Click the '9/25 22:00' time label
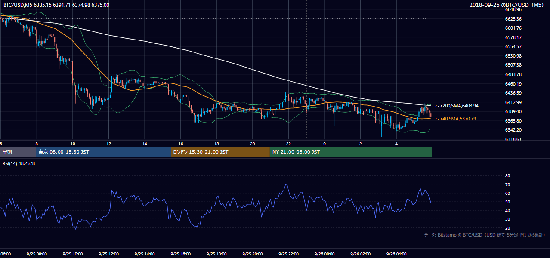 pos(288,254)
